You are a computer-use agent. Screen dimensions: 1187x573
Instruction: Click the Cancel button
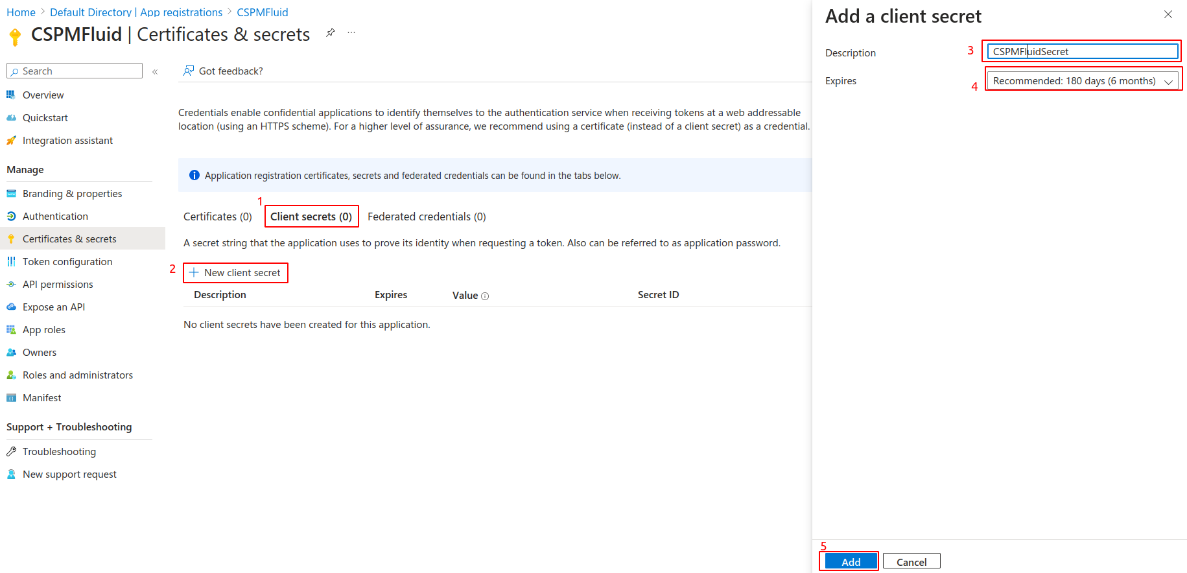point(911,561)
